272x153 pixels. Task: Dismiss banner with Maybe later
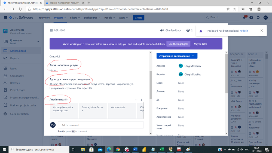click(x=200, y=44)
